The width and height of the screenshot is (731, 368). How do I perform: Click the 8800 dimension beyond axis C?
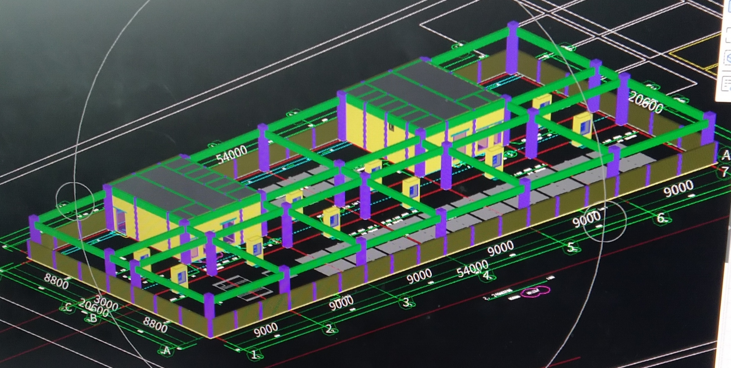pos(56,281)
